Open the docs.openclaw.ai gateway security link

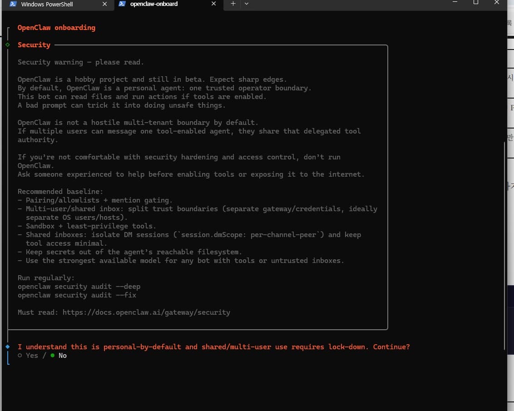146,312
